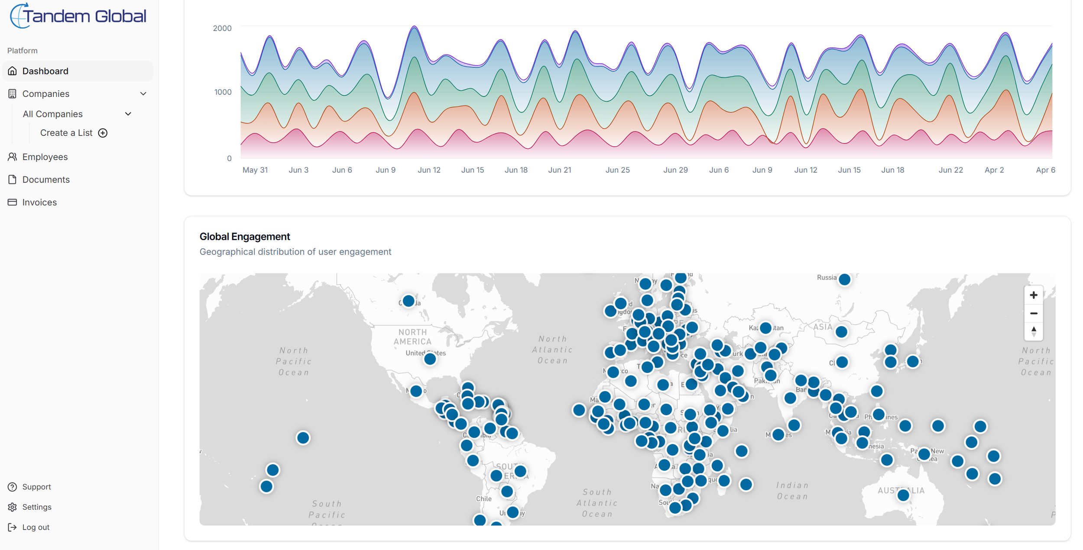The height and width of the screenshot is (550, 1083).
Task: Click the Documents file icon
Action: point(13,180)
